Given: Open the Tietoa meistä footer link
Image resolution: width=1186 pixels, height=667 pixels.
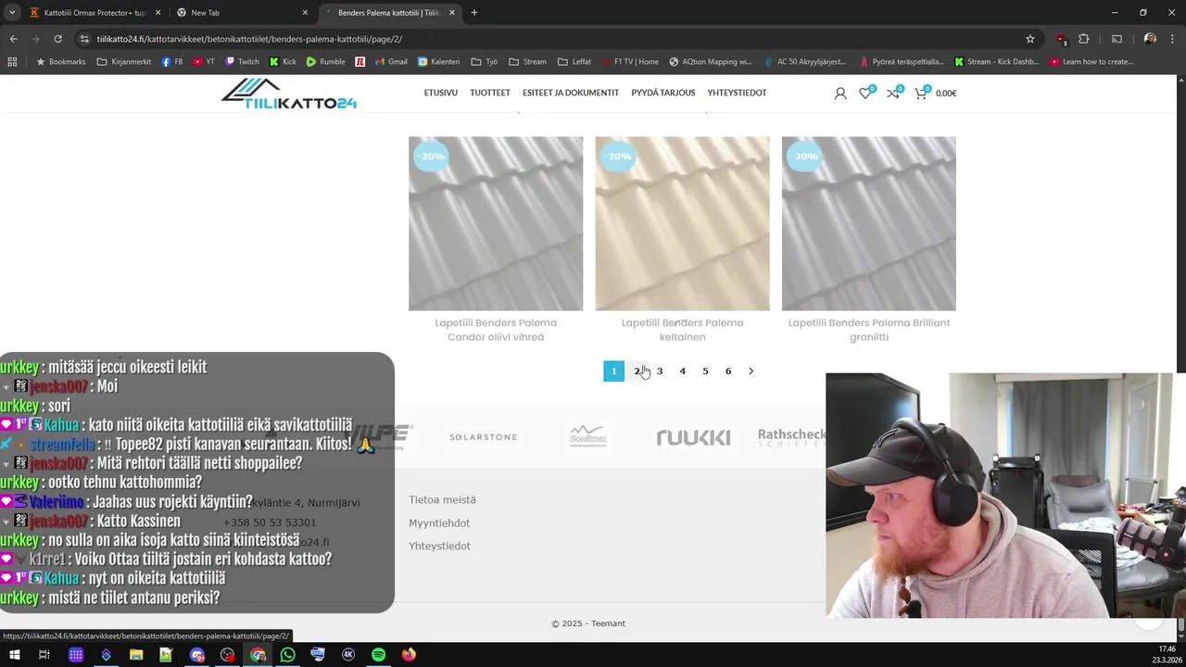Looking at the screenshot, I should 442,500.
